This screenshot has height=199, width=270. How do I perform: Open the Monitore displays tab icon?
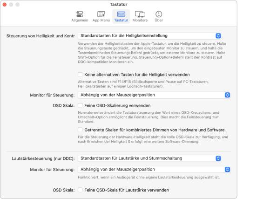point(140,14)
